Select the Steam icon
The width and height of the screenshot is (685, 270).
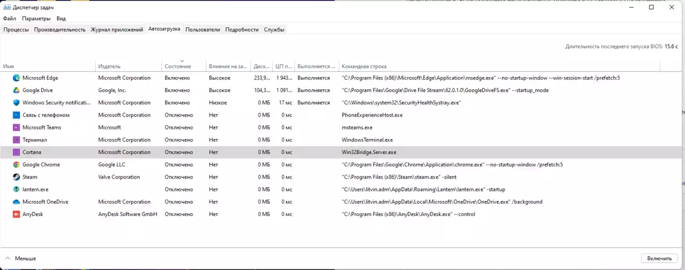(17, 177)
